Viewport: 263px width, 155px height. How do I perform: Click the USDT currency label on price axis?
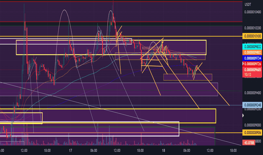click(x=248, y=5)
